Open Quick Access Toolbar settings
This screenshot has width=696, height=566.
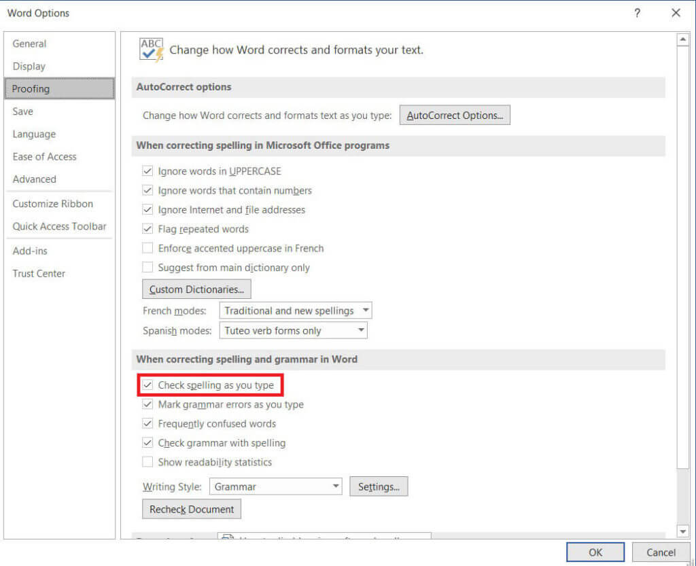click(60, 226)
